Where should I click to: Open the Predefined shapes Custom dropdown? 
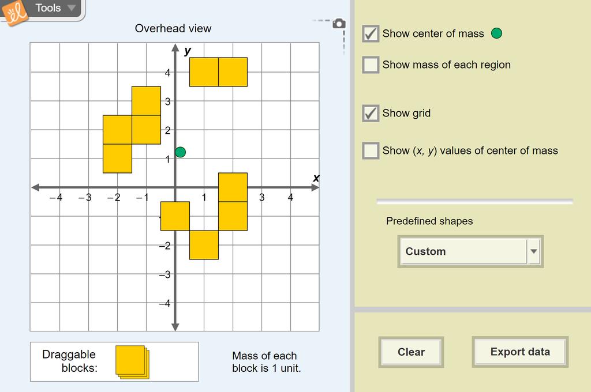coord(470,251)
